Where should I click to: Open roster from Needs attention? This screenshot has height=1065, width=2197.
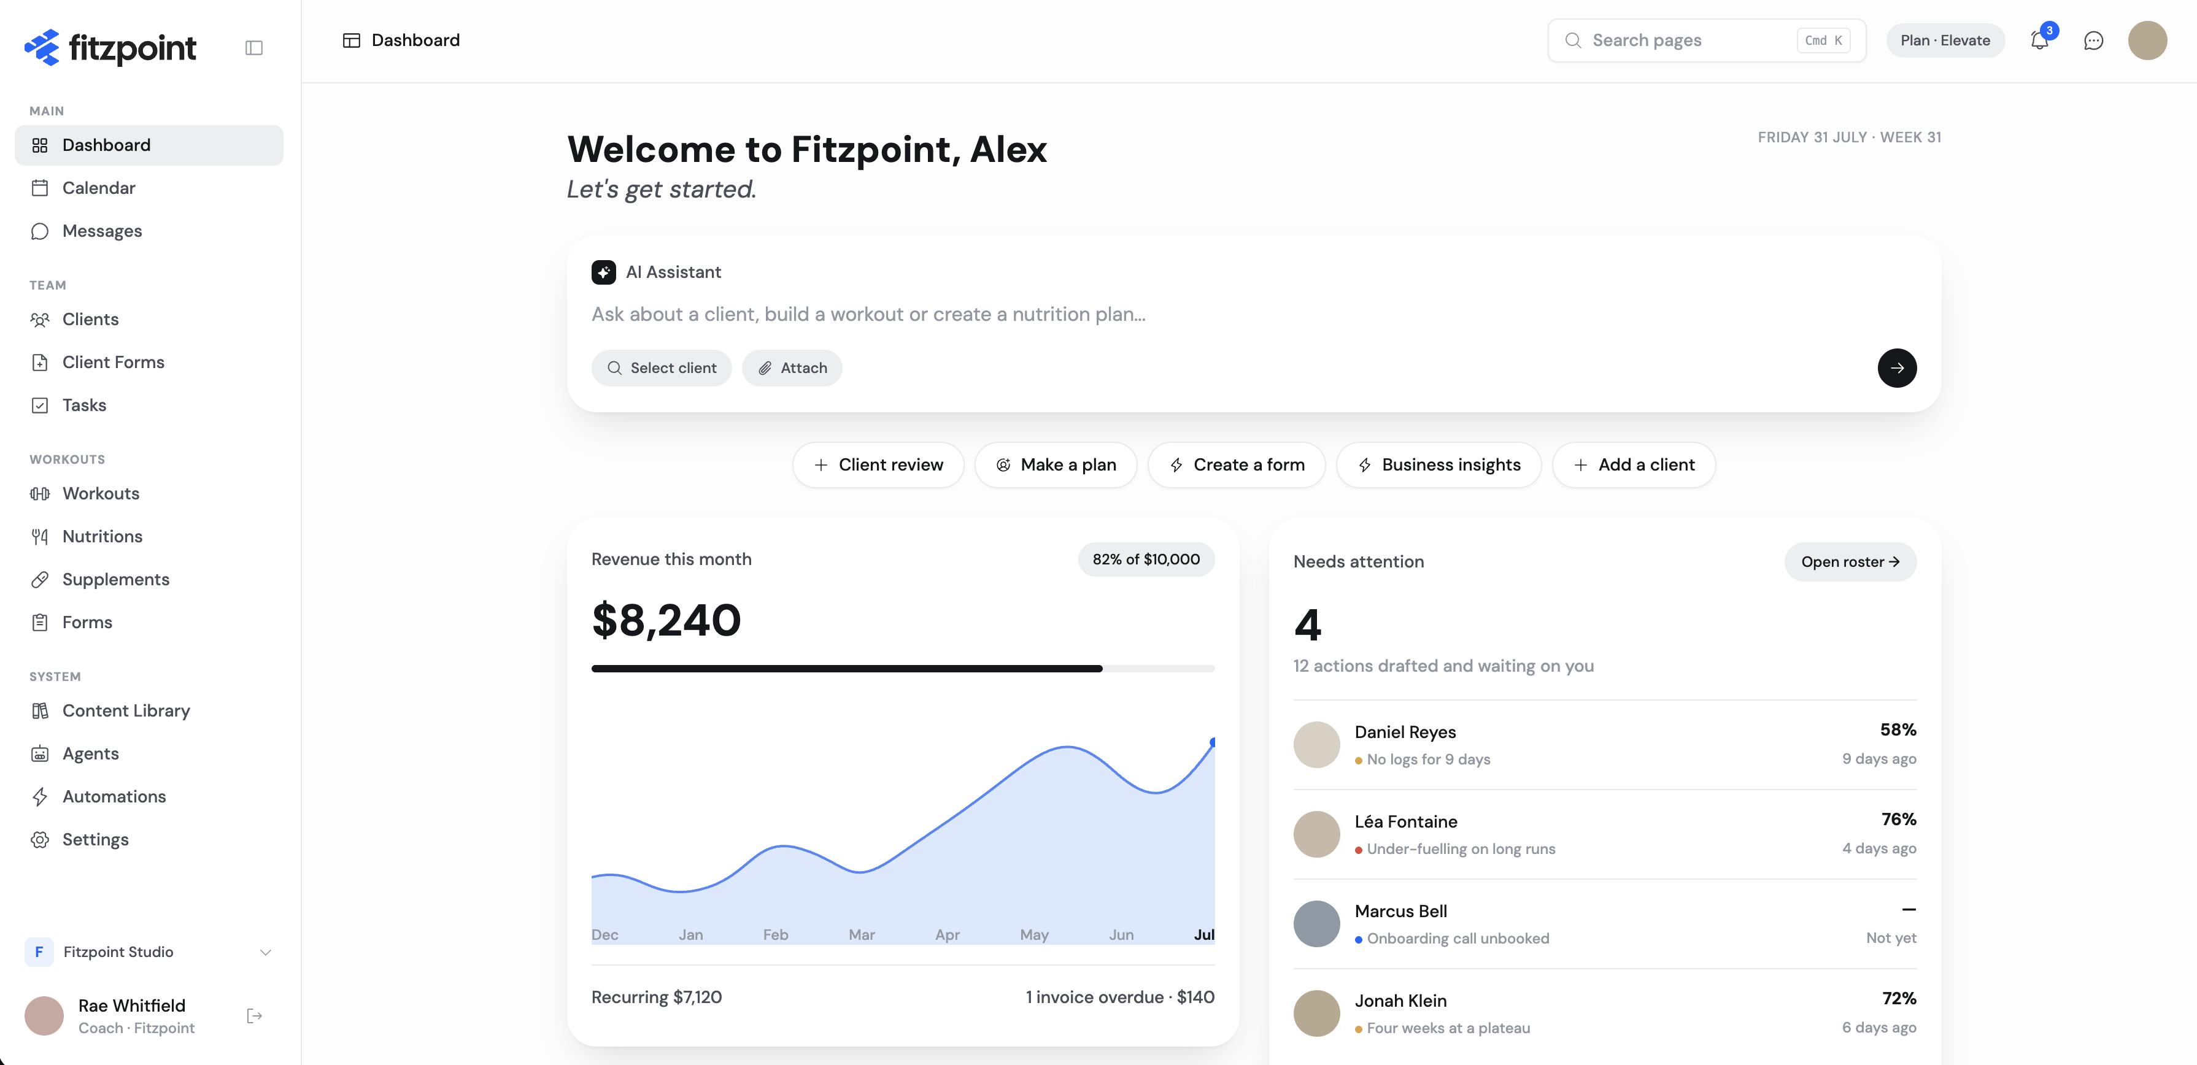point(1850,562)
